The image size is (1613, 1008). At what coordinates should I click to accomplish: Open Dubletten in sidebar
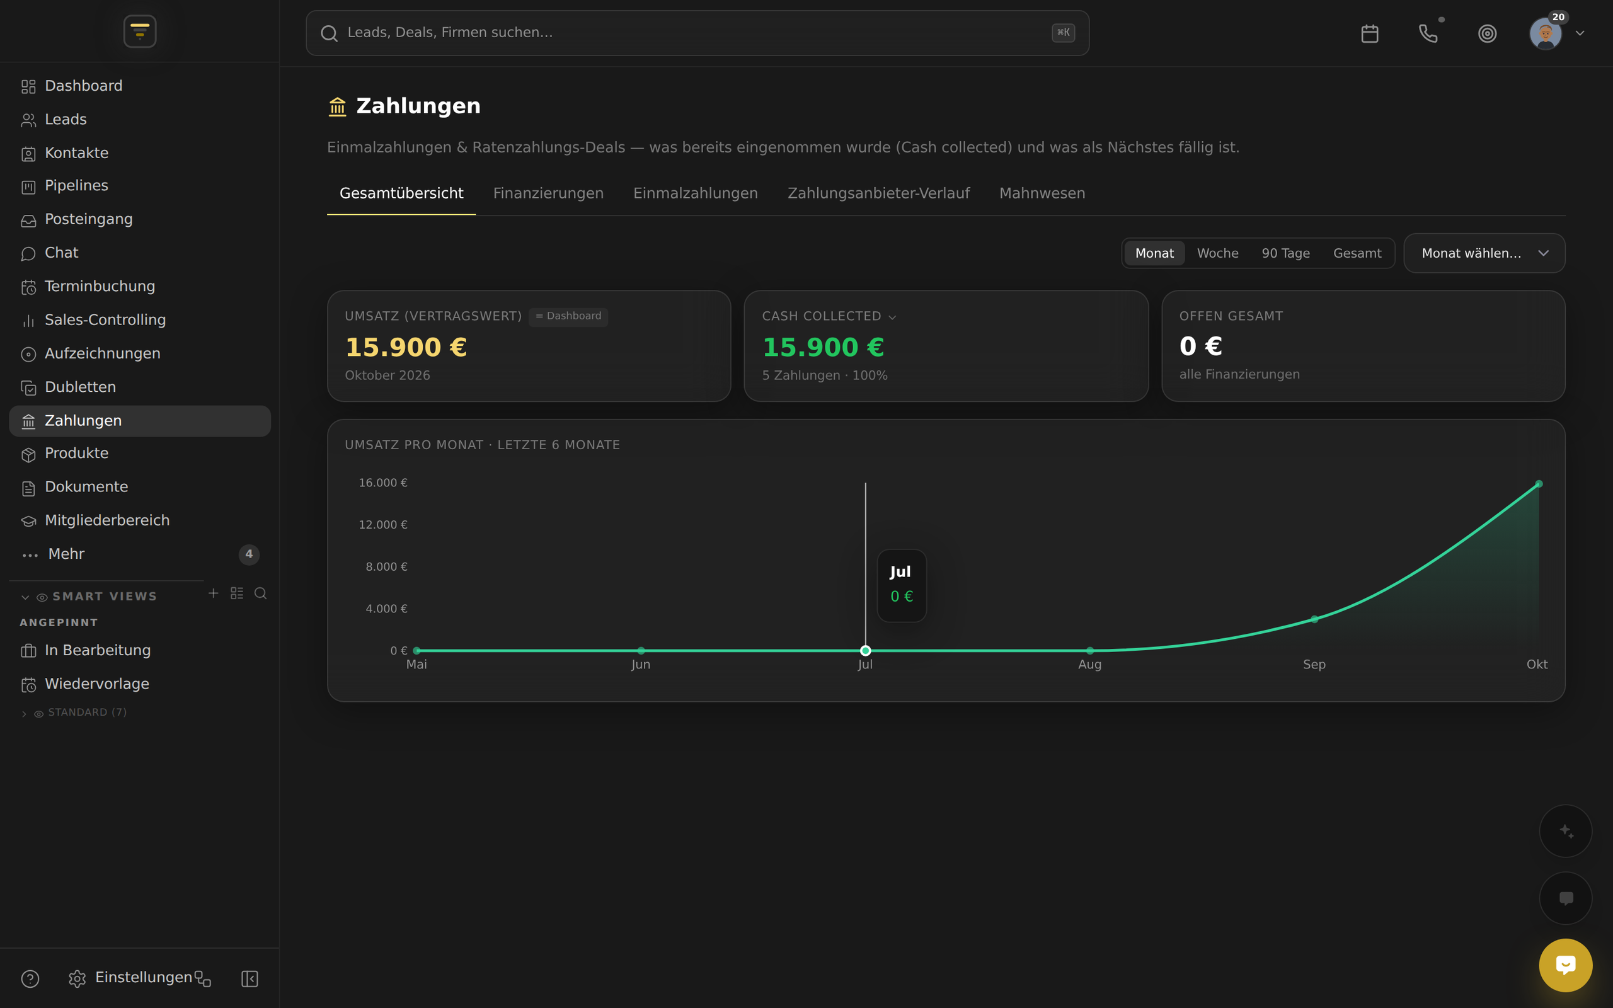click(x=140, y=387)
